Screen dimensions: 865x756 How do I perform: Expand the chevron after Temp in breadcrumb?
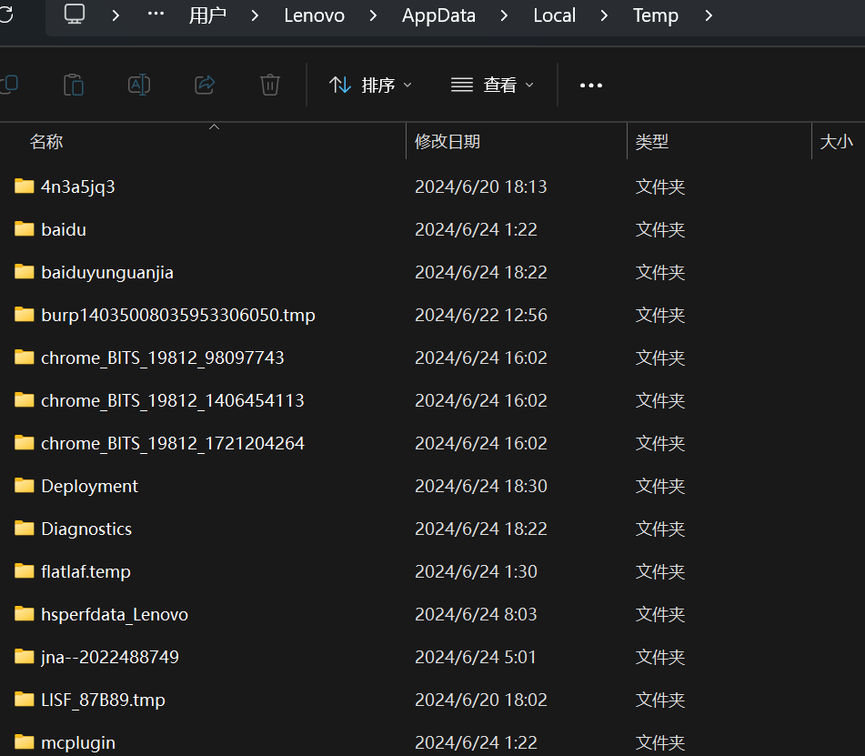tap(709, 15)
